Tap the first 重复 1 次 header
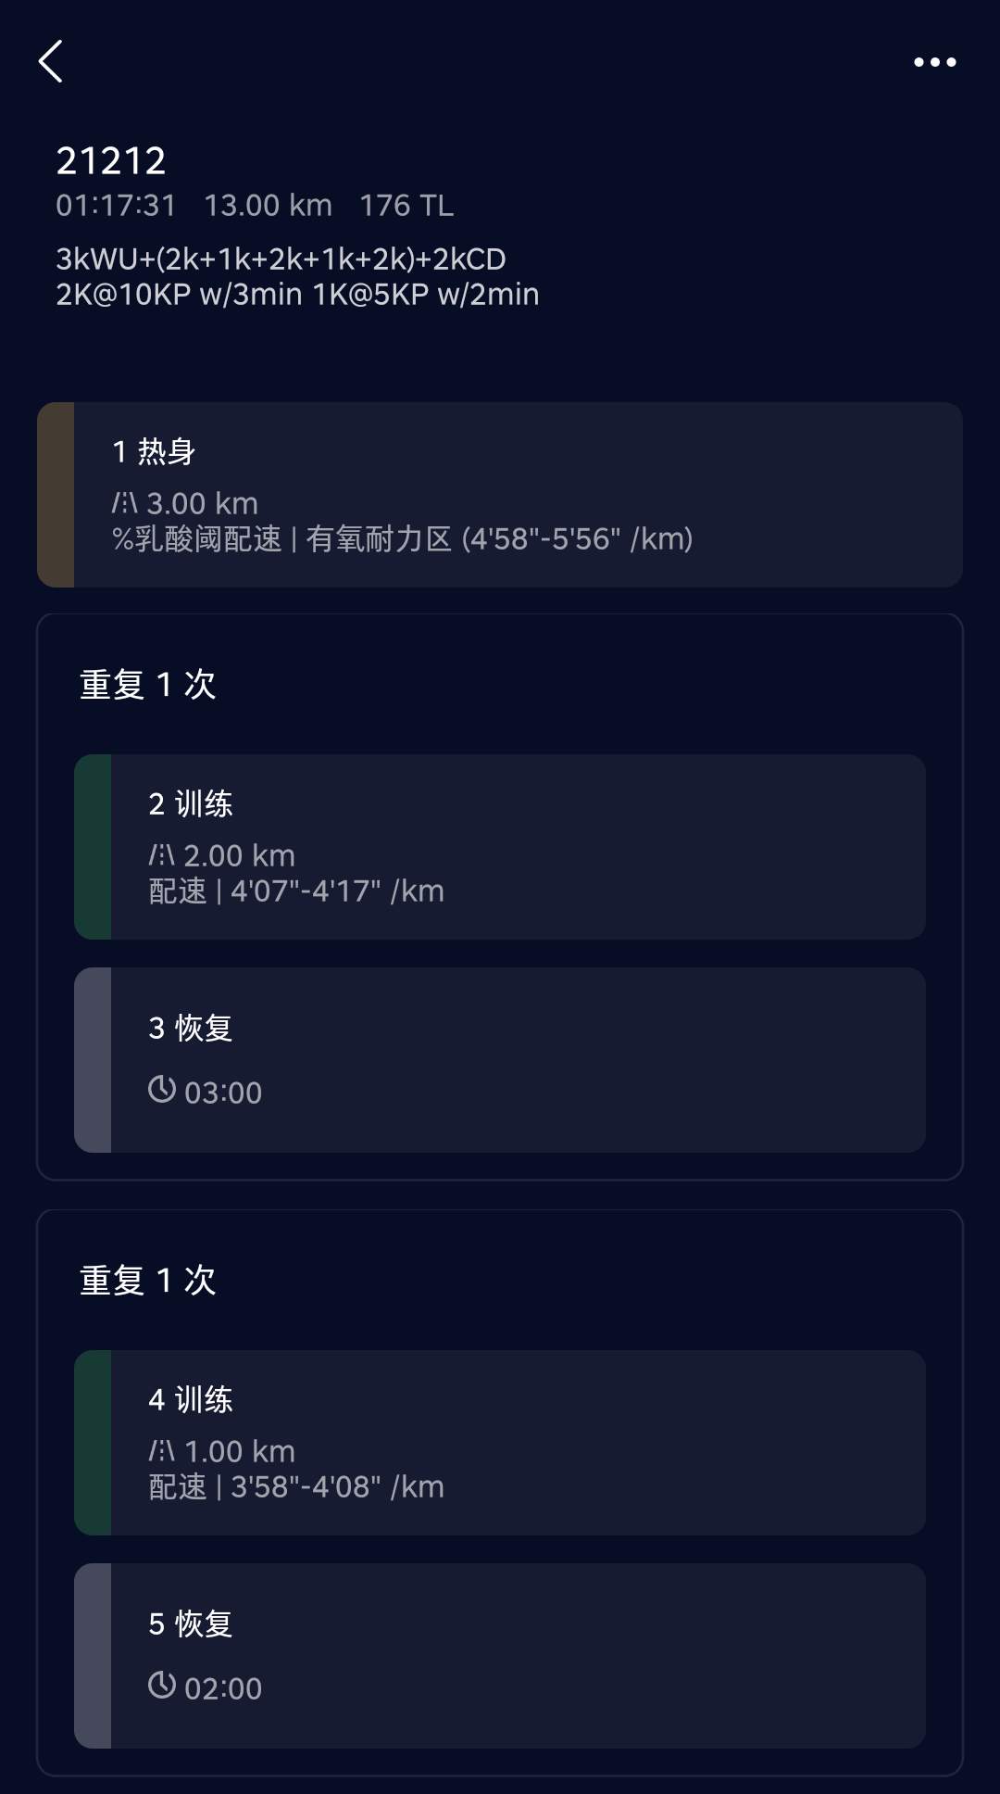 [x=148, y=685]
